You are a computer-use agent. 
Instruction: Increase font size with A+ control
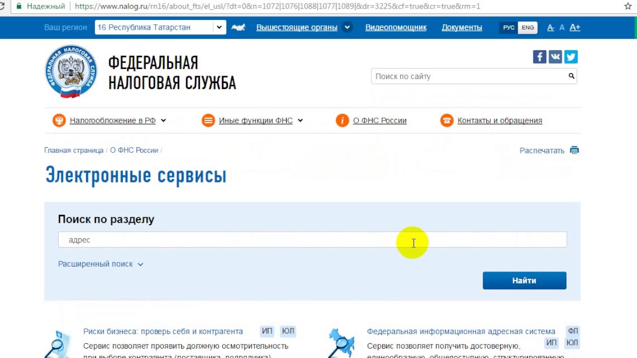[575, 27]
